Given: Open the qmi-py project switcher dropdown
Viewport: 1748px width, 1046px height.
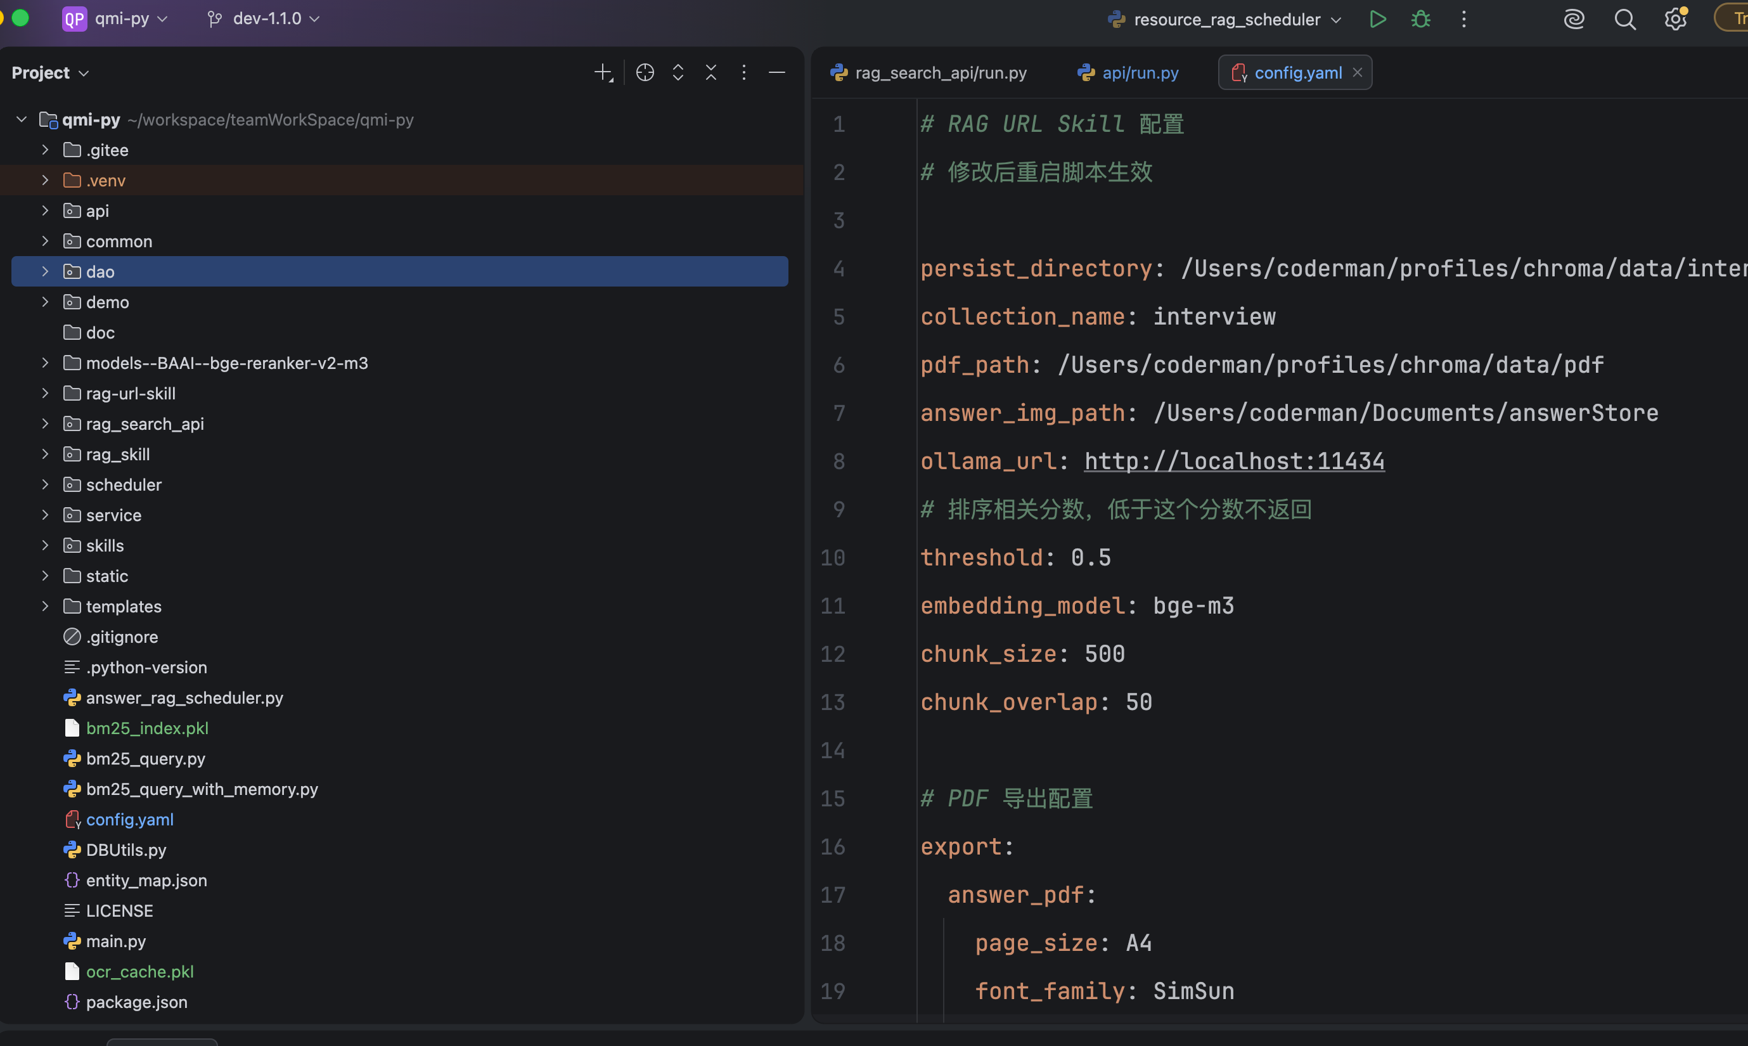Looking at the screenshot, I should click(116, 18).
